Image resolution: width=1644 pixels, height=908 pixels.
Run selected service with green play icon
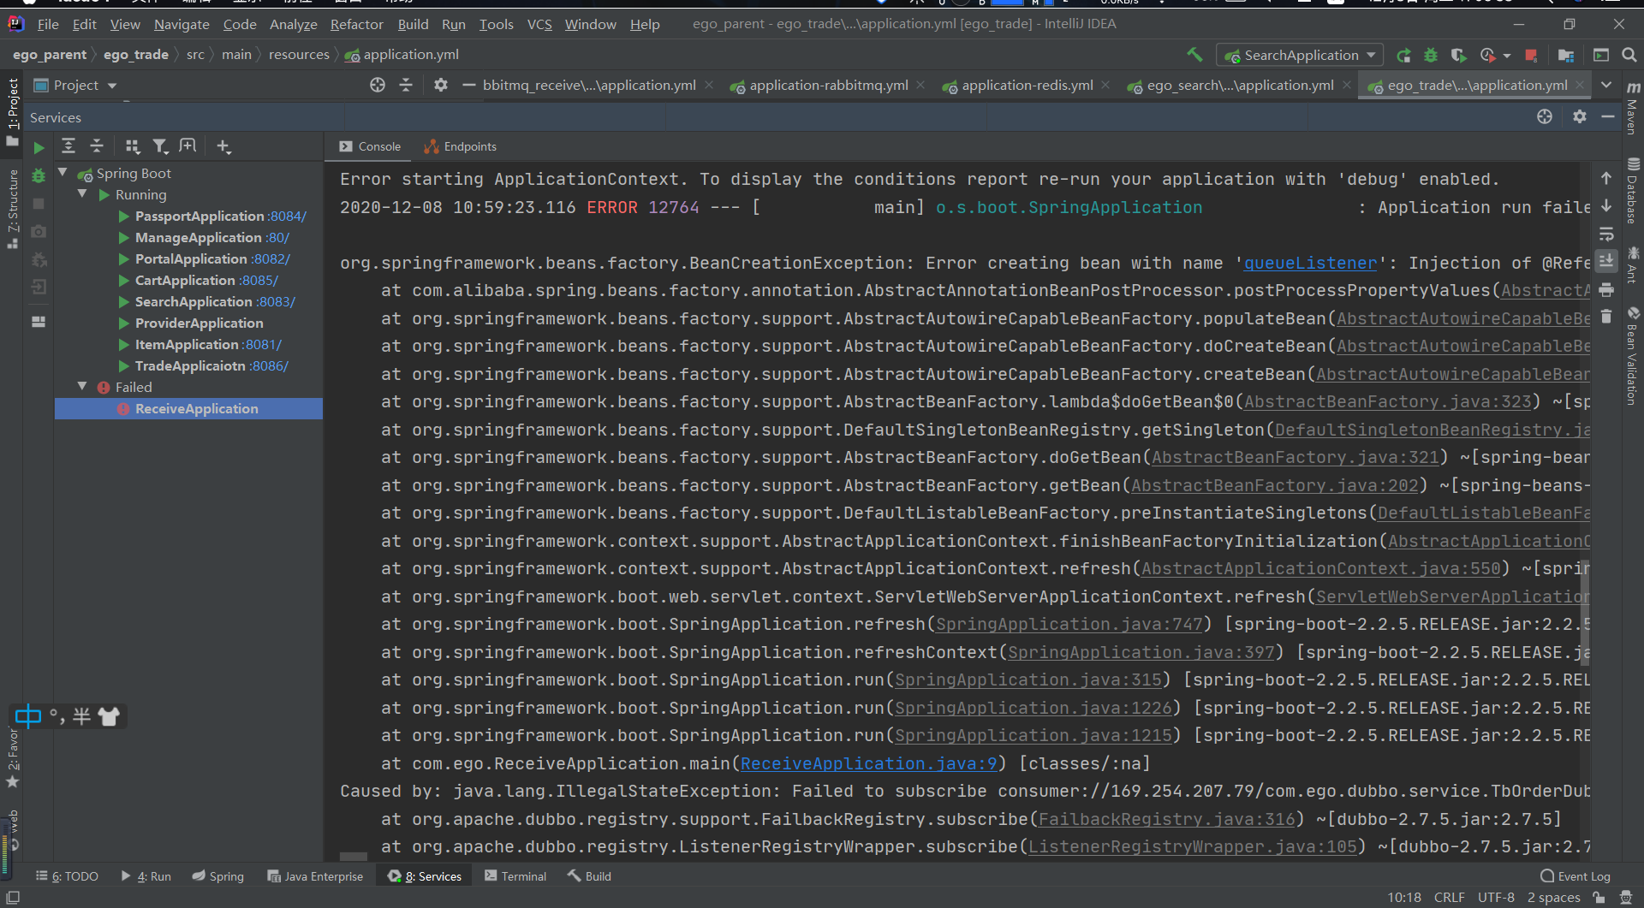(x=39, y=147)
